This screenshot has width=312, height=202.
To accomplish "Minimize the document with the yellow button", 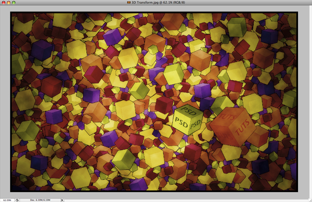I will pos(8,3).
